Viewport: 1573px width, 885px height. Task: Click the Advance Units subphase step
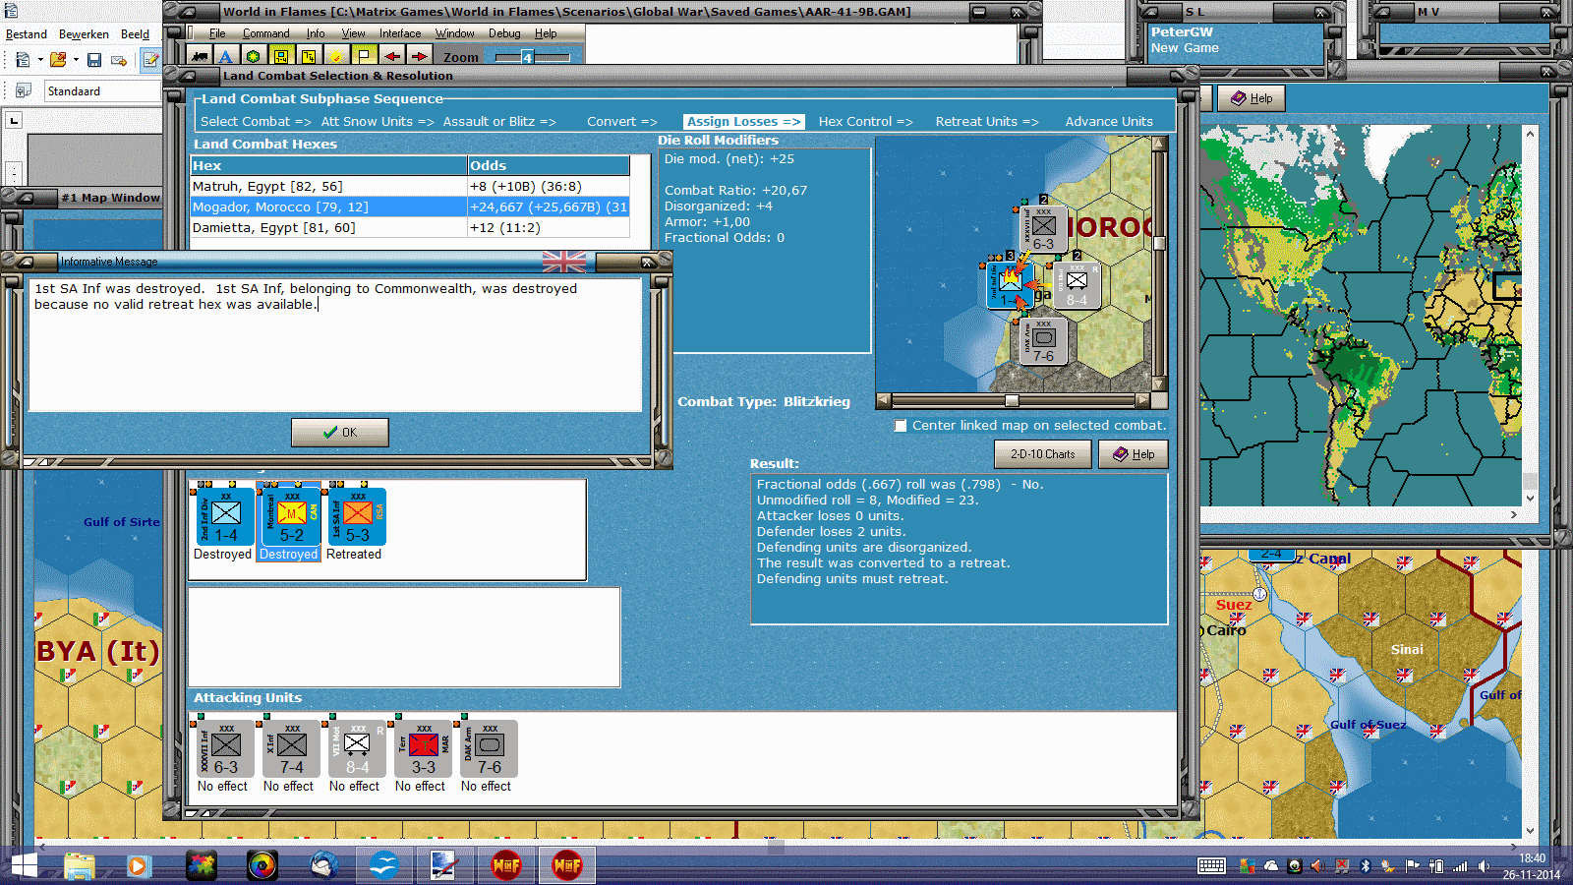[x=1109, y=122]
